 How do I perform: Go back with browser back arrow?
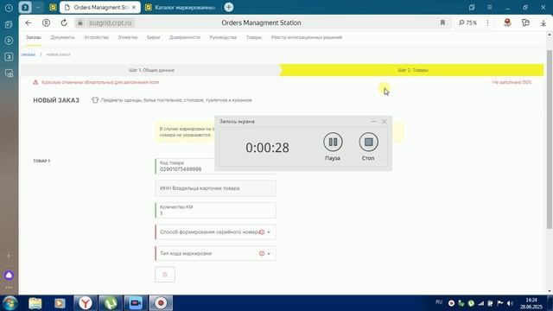[x=29, y=23]
